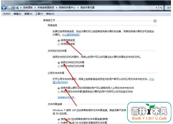173x124 pixels.
Task: Click the 文件和打印机共享 section heading
Action: click(x=57, y=51)
